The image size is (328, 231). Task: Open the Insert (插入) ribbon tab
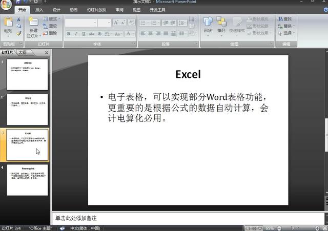click(x=39, y=10)
